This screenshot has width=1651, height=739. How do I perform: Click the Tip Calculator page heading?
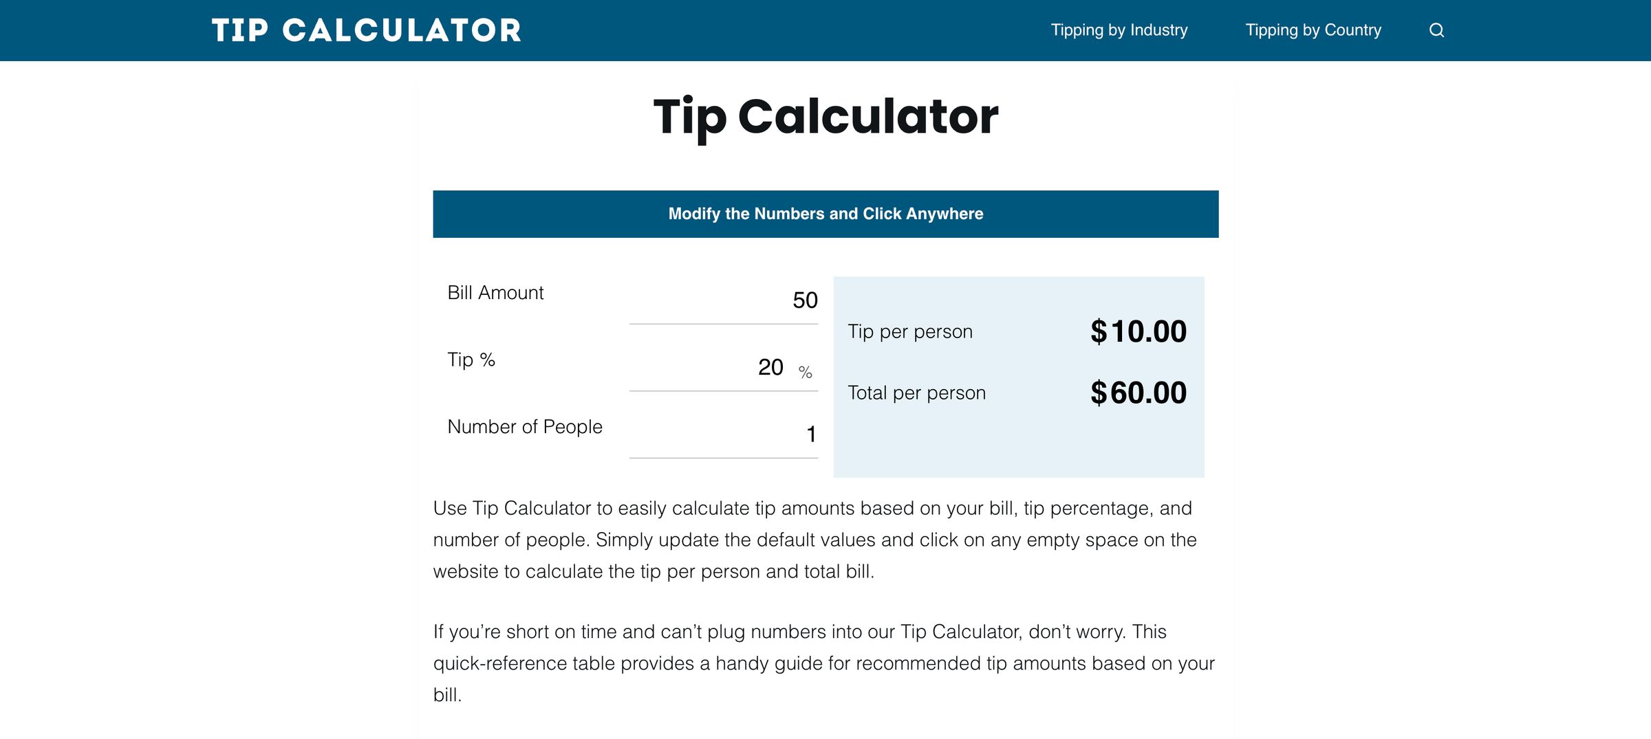pos(825,117)
